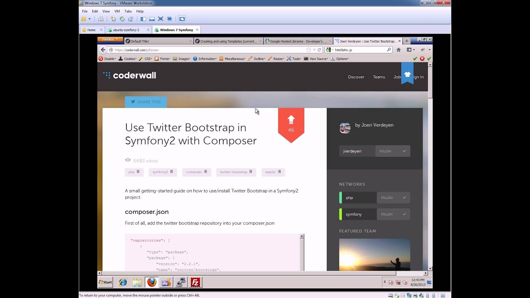
Task: Switch to Default Title! browser tab
Action: tap(159, 41)
